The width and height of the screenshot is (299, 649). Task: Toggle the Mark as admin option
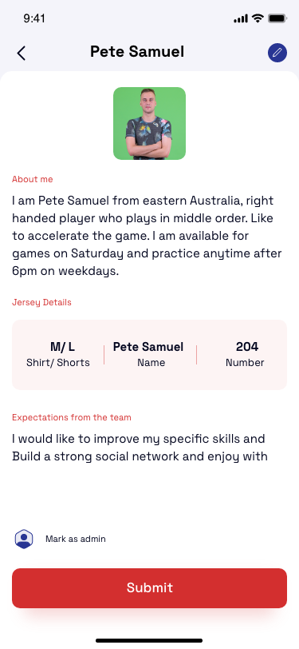click(x=76, y=539)
